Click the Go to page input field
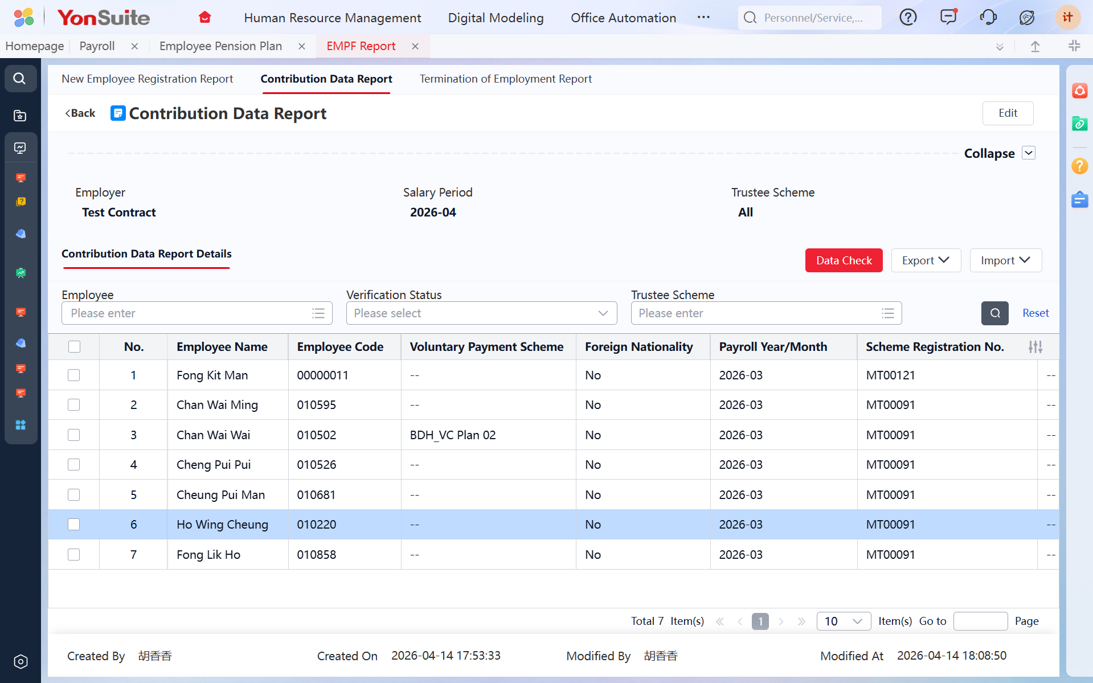 point(980,621)
